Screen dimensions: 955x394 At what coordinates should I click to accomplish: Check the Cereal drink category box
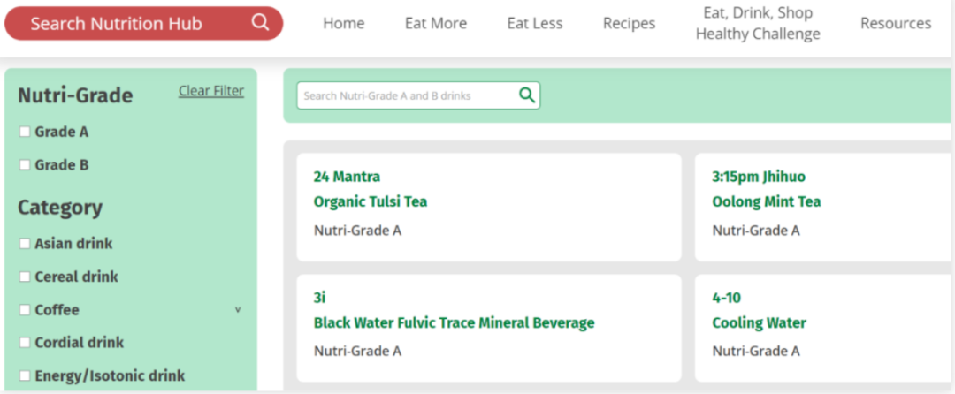[25, 277]
